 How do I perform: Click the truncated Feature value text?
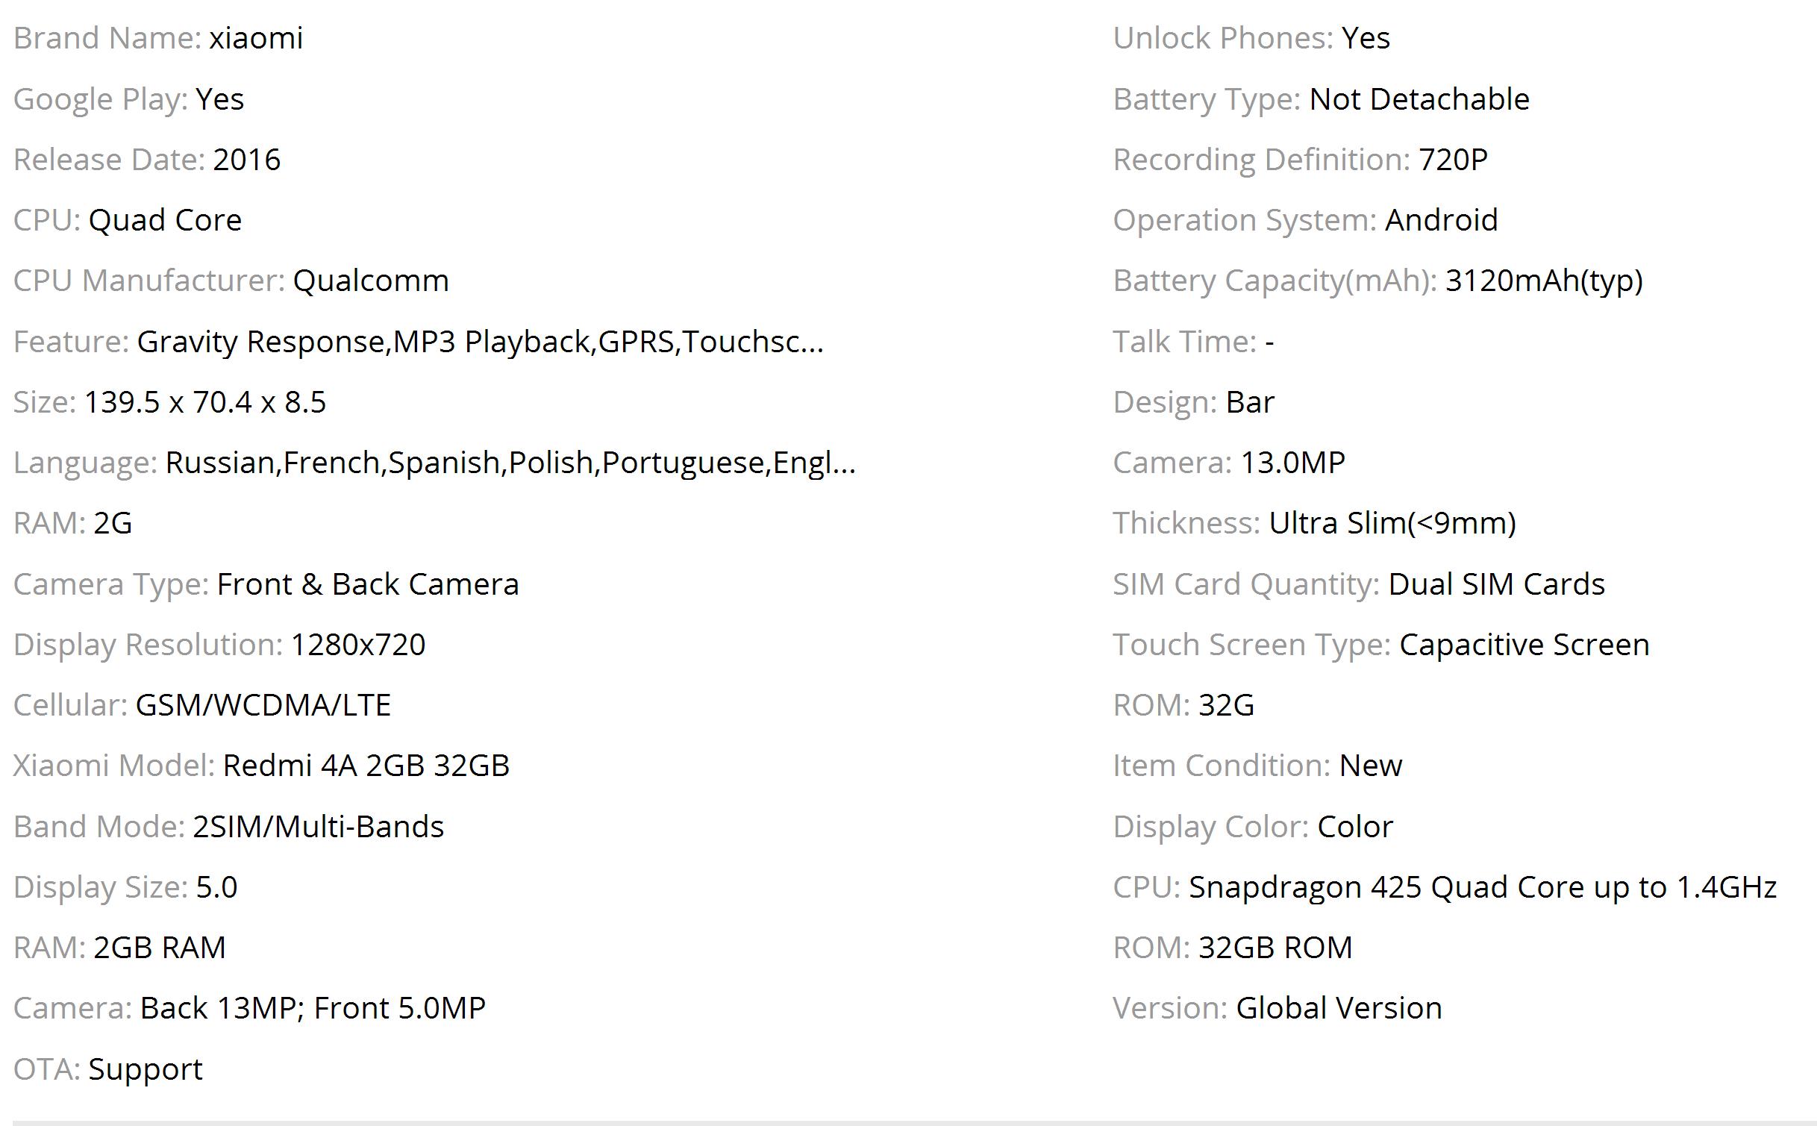tap(480, 342)
